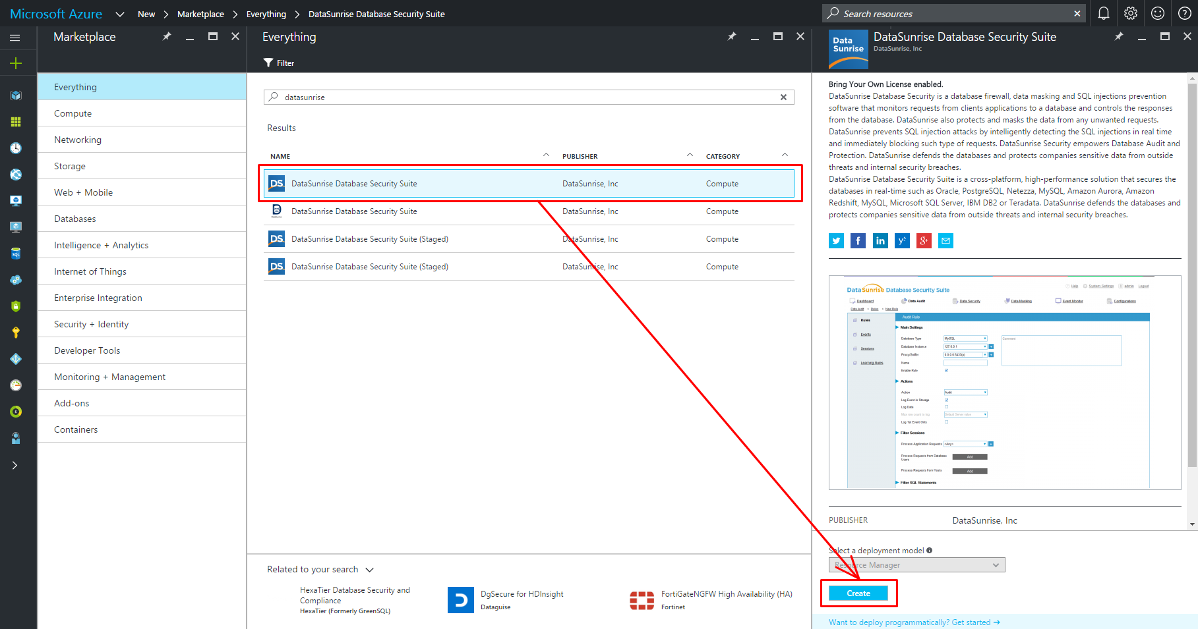1198x629 pixels.
Task: Click Marketplace in the breadcrumb
Action: [x=200, y=14]
